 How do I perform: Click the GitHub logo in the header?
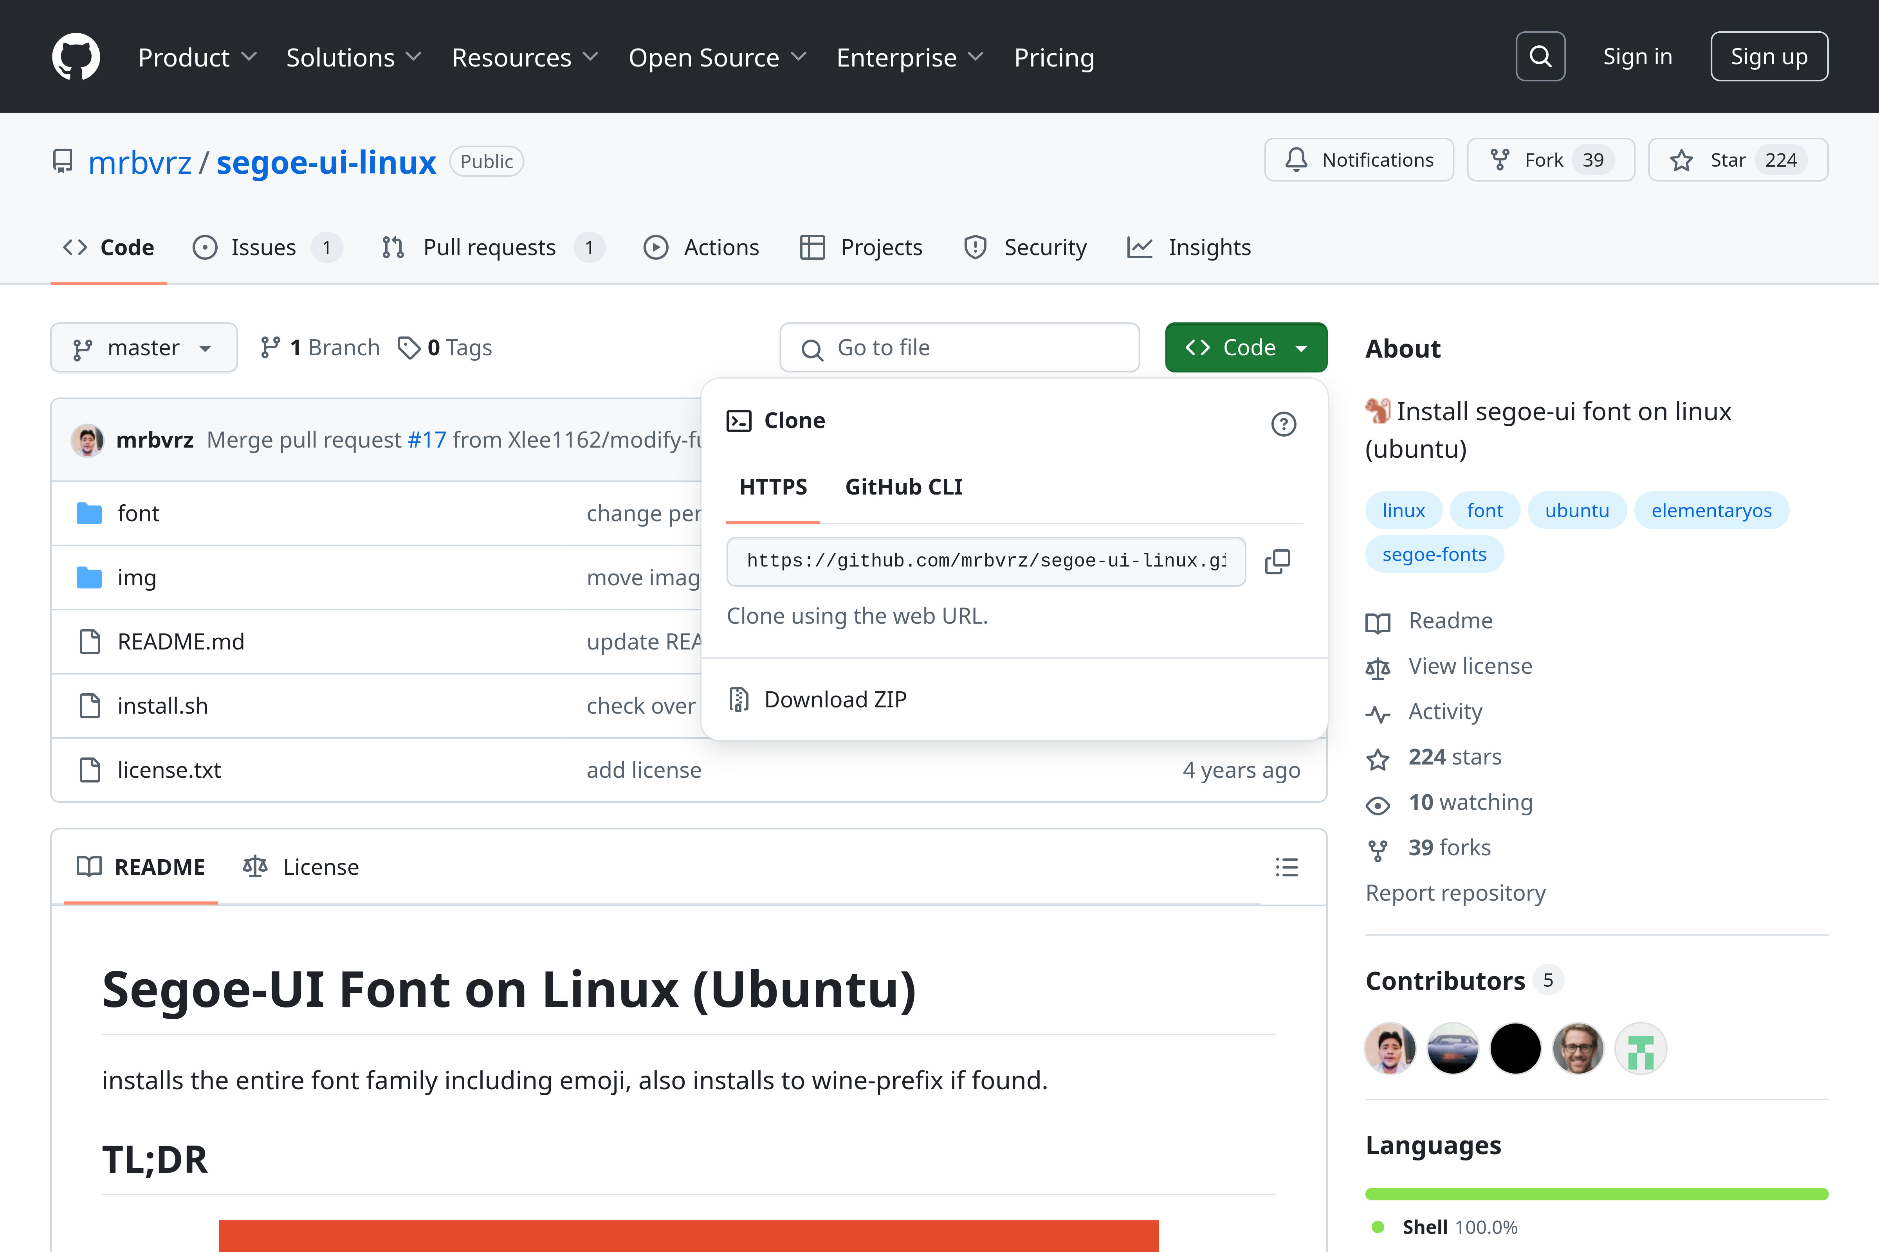[76, 56]
